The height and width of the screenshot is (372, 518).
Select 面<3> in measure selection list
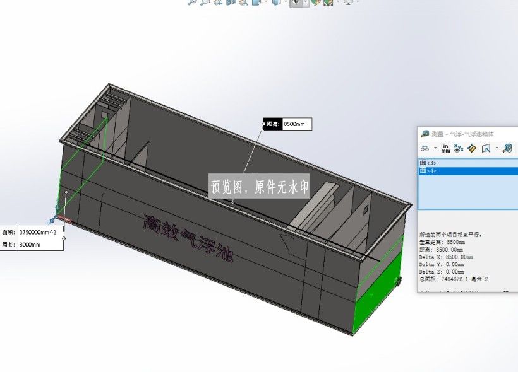pyautogui.click(x=468, y=163)
